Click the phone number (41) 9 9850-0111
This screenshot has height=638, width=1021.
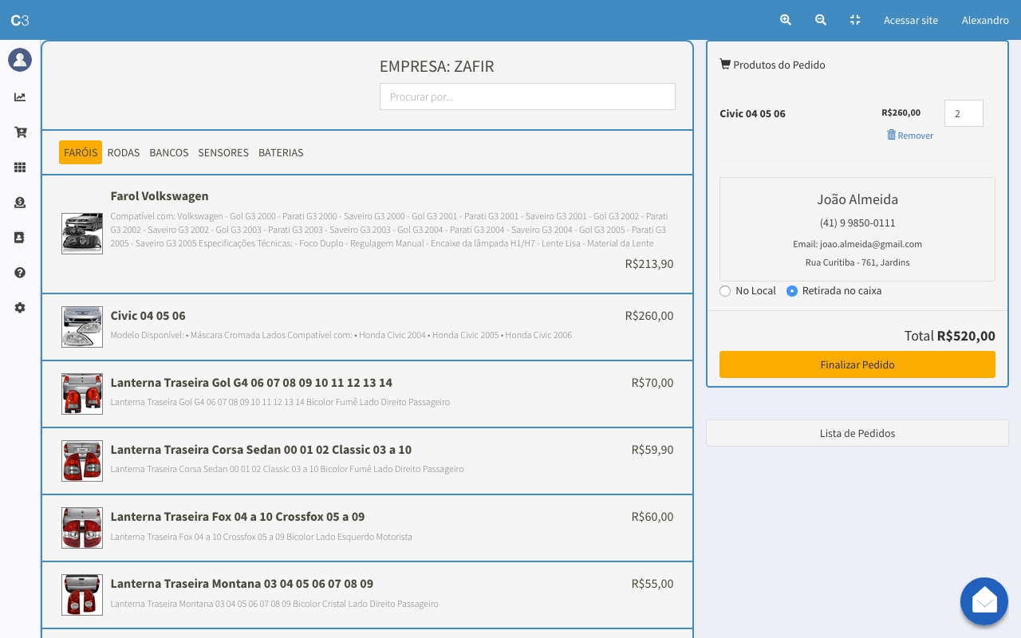[x=857, y=223]
